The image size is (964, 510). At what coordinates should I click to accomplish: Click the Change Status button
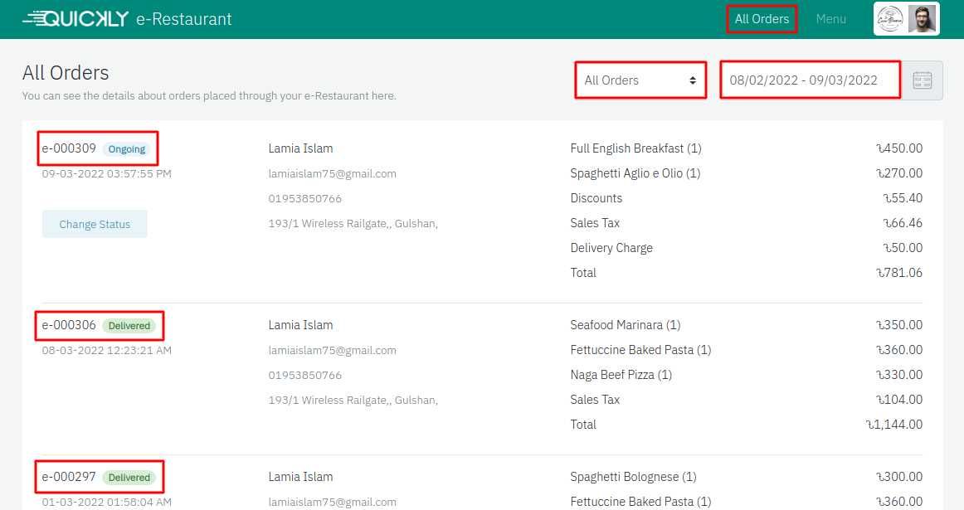[95, 225]
